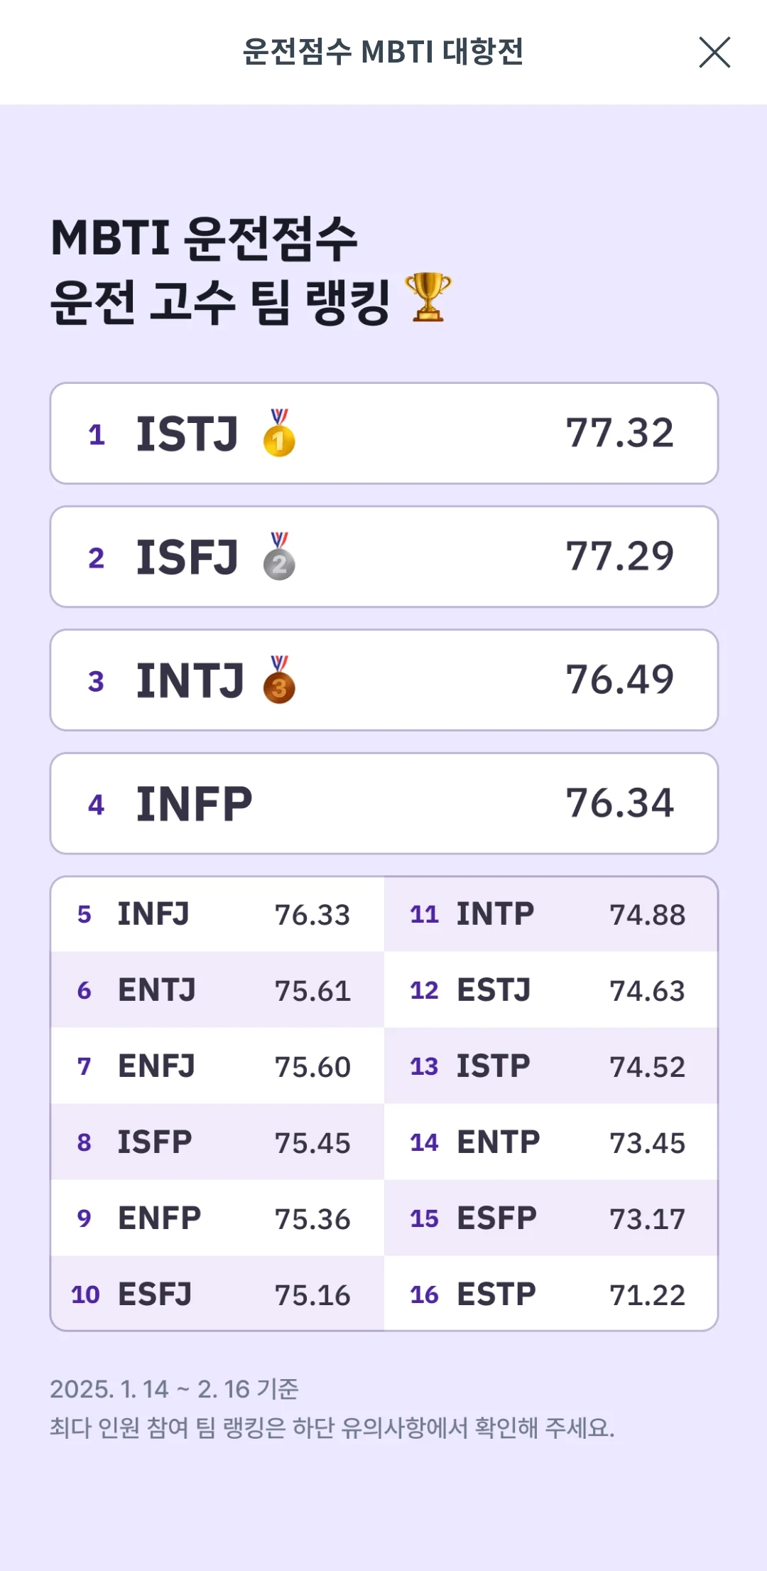The image size is (767, 1571).
Task: Click the gold medal icon beside ISTJ
Action: tap(279, 433)
